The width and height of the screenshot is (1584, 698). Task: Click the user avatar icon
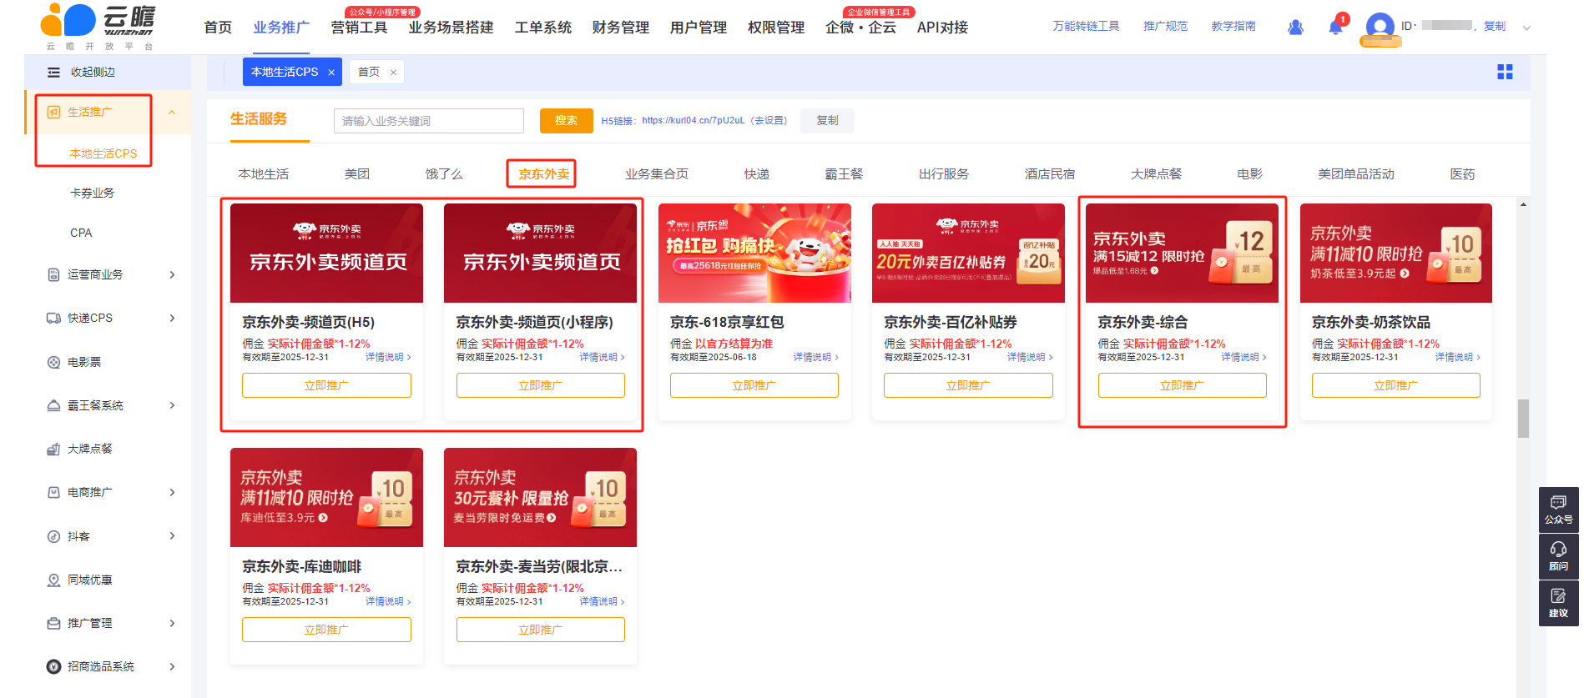[1380, 27]
